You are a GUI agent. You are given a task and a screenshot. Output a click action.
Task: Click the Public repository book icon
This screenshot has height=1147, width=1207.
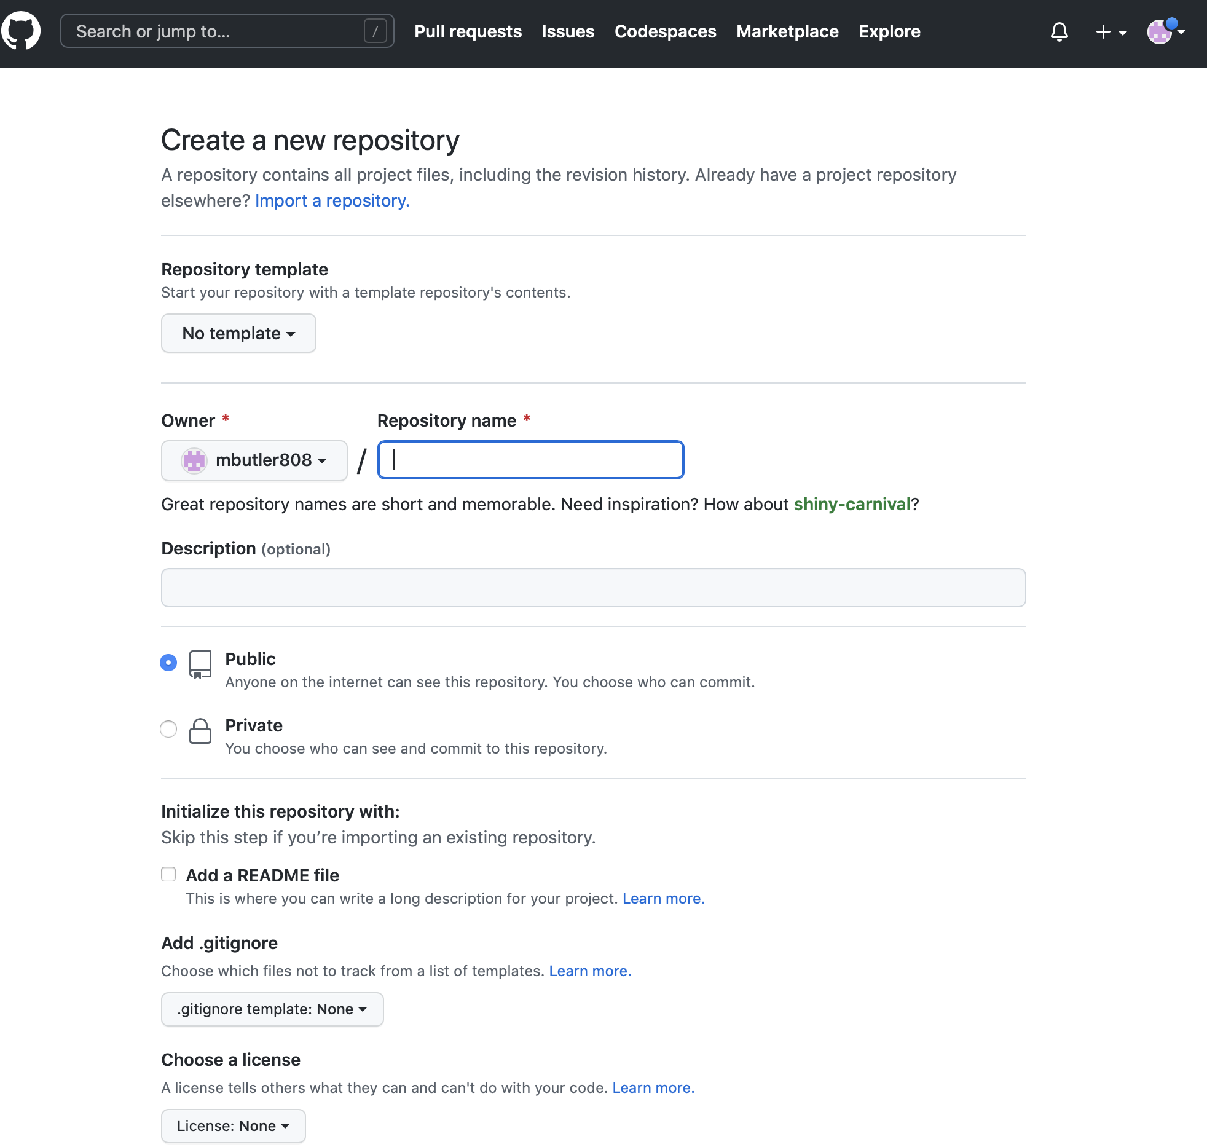click(200, 664)
